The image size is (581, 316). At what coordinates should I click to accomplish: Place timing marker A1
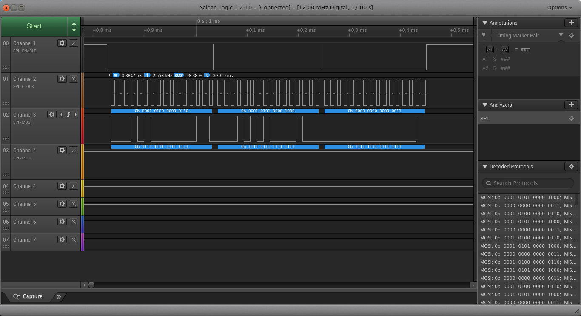click(490, 49)
